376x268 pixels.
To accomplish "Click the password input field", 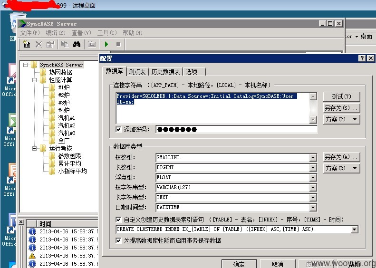I will 236,129.
